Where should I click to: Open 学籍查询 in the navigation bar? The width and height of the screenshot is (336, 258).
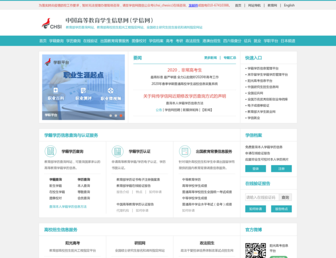(x=56, y=41)
